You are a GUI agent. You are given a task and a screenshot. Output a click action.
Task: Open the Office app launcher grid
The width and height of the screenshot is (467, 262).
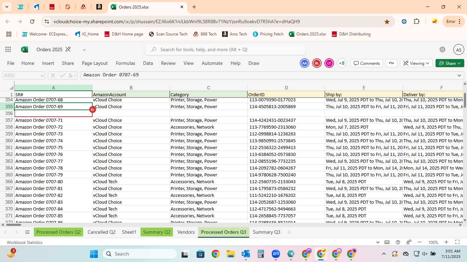8,49
